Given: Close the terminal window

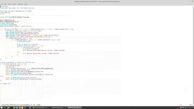Looking at the screenshot, I should (192, 1).
